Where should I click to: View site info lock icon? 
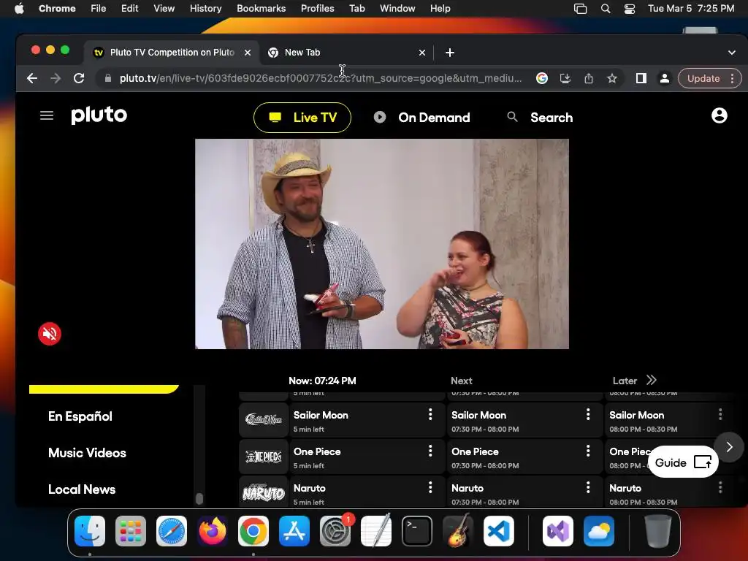click(x=108, y=78)
